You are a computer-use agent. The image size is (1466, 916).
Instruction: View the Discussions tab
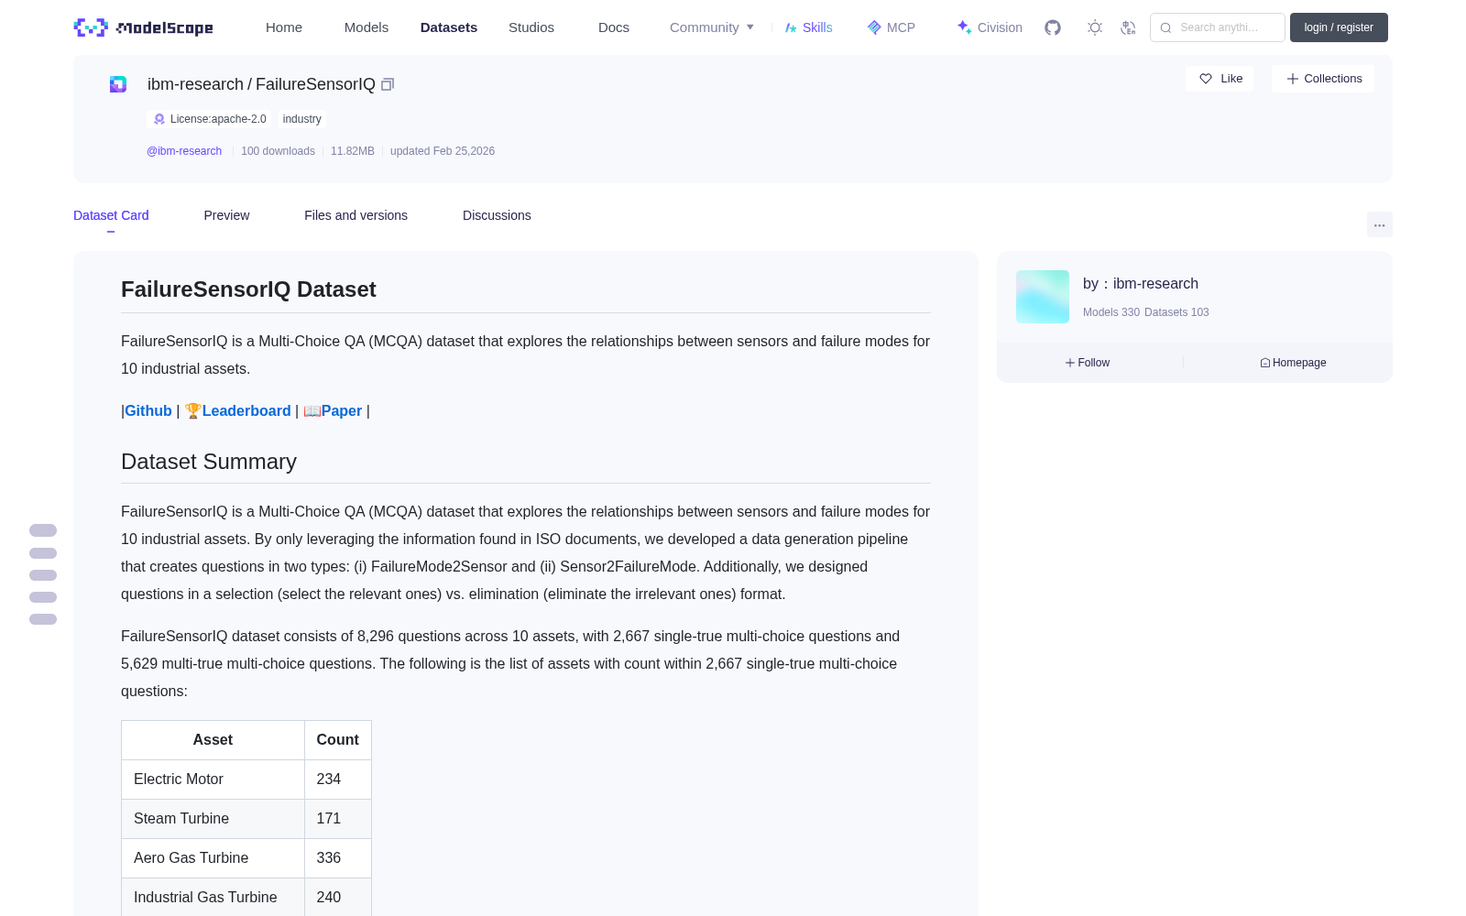(x=497, y=215)
